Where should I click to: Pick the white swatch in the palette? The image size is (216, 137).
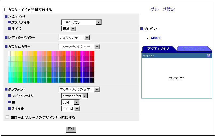(9, 53)
